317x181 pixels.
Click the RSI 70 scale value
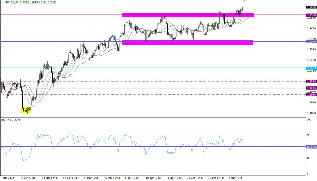pyautogui.click(x=309, y=135)
